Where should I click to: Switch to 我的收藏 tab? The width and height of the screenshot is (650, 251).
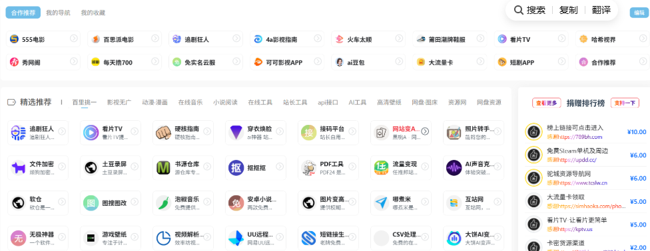pyautogui.click(x=93, y=13)
